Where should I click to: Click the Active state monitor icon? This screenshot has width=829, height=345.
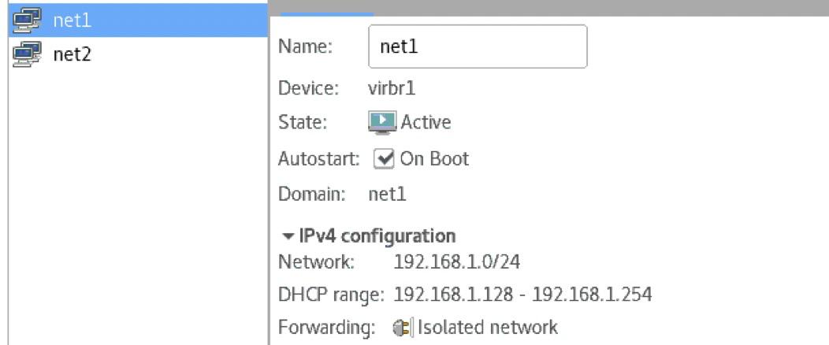(x=381, y=123)
